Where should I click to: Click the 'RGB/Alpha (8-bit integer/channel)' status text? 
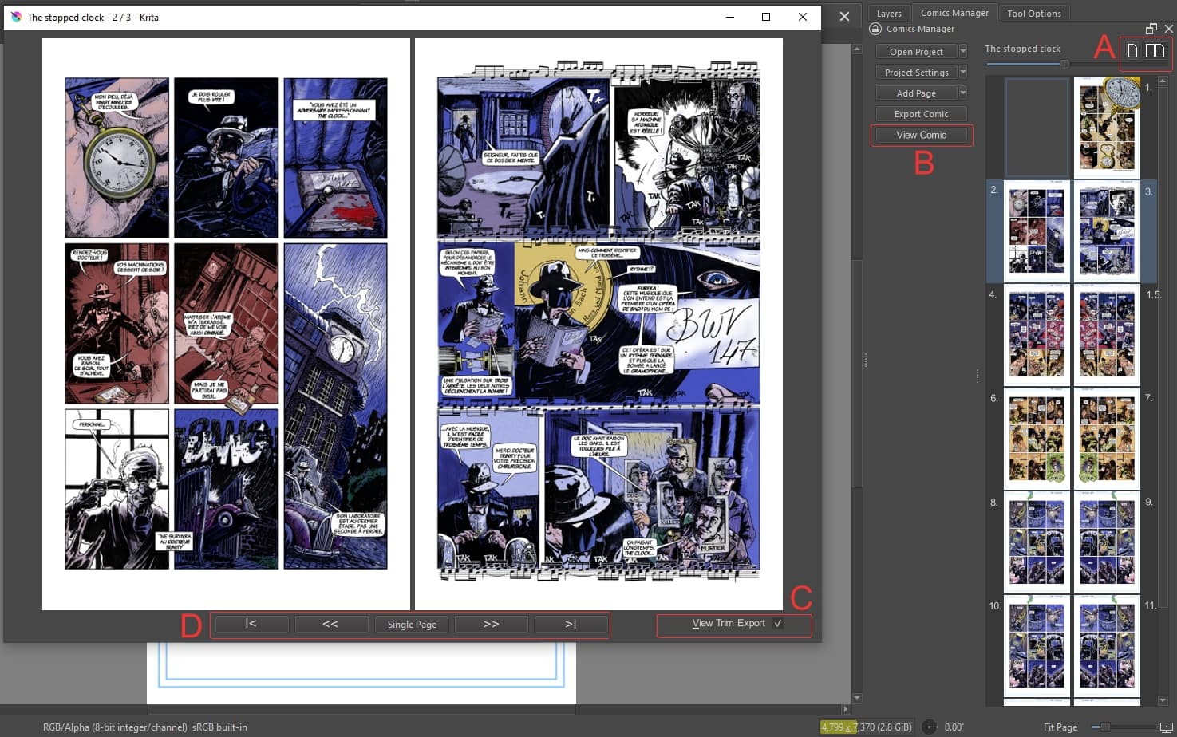115,727
